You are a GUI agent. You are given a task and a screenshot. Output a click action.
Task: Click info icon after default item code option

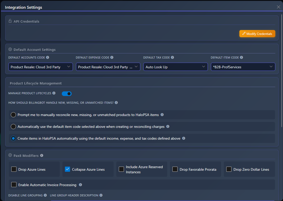[x=168, y=127]
